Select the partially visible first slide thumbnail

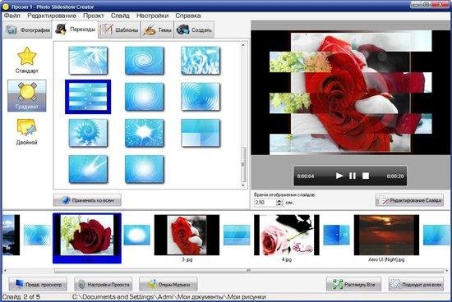point(11,235)
